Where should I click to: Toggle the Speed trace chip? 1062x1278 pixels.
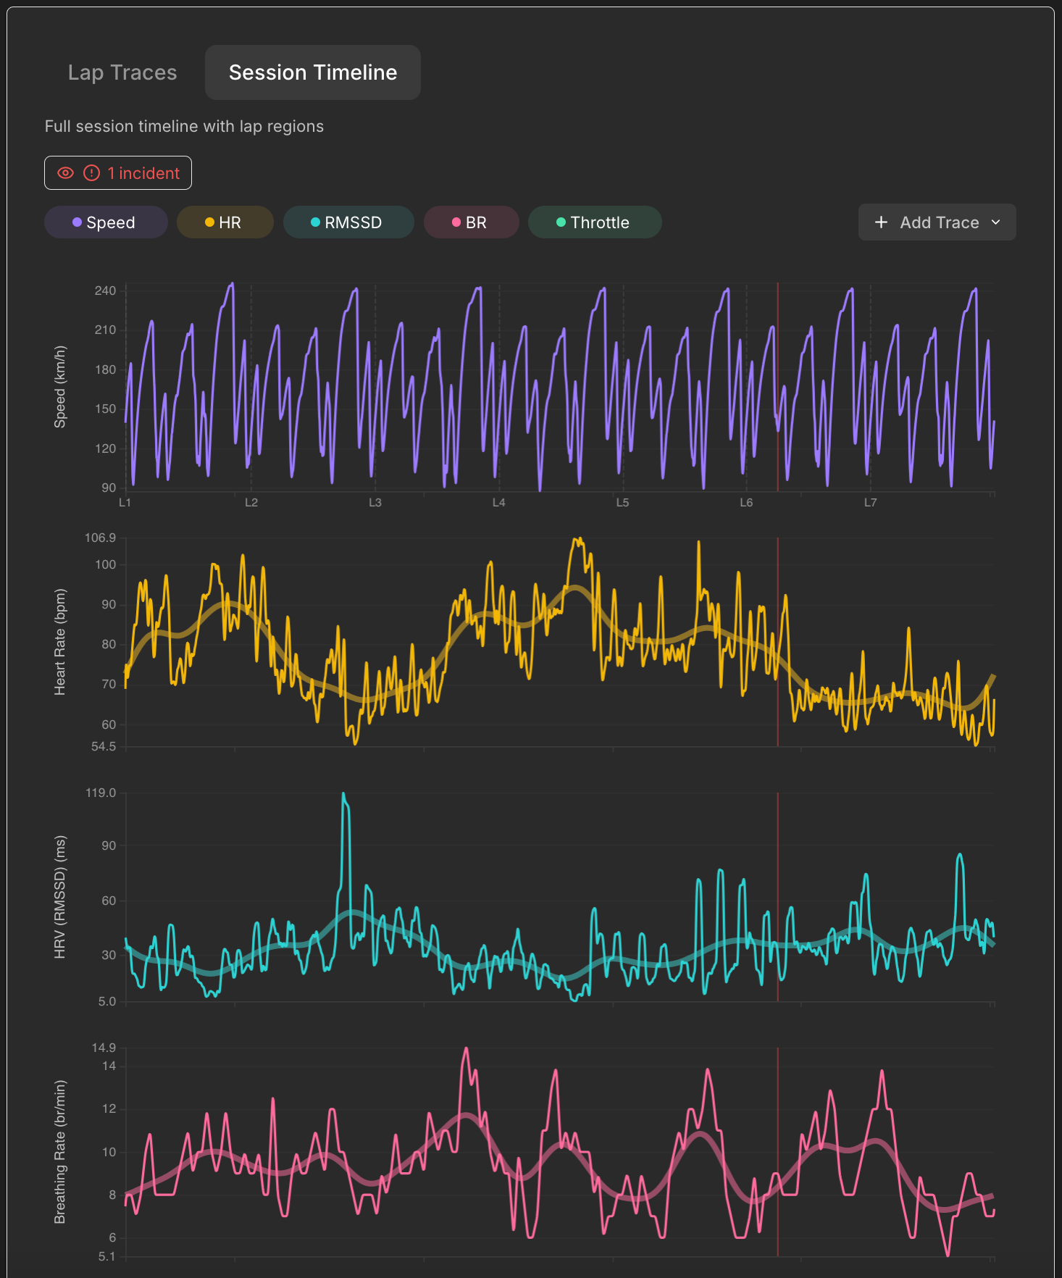point(106,222)
